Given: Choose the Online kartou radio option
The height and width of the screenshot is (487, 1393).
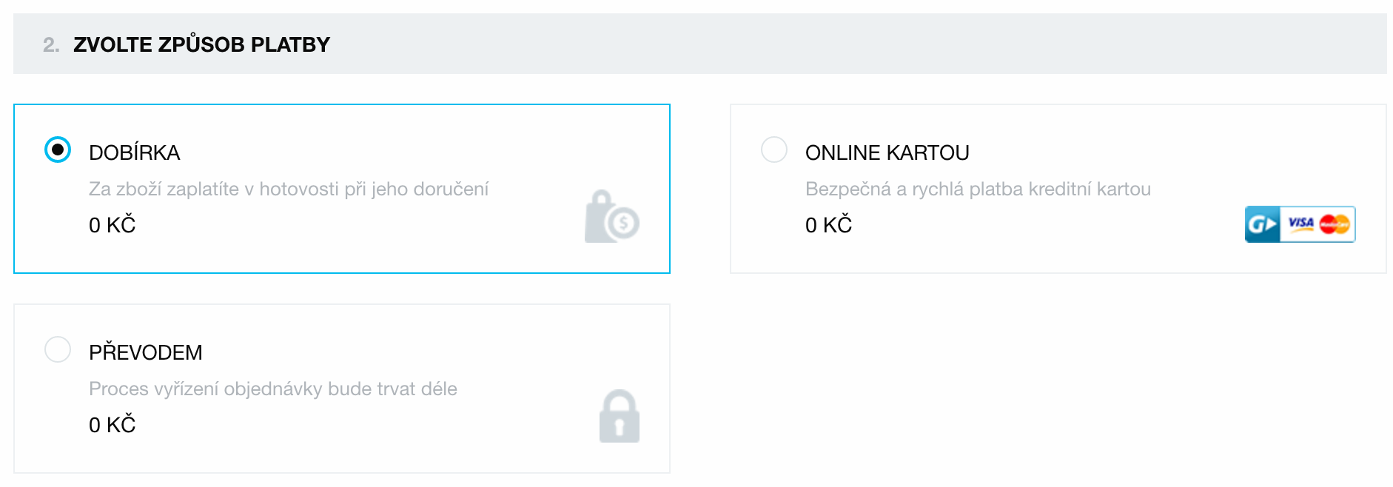Looking at the screenshot, I should [774, 150].
